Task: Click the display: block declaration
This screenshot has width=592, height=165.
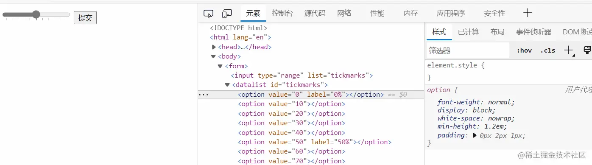Action: 466,110
